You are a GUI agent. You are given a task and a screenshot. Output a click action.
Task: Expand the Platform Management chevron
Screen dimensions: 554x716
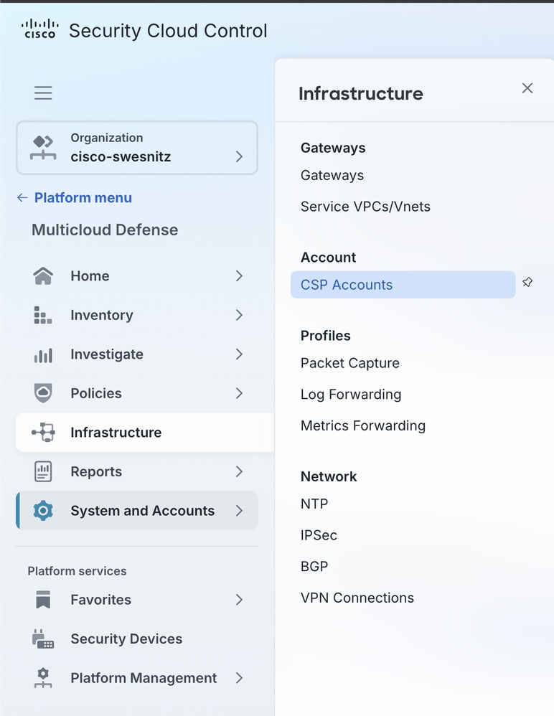(x=239, y=678)
